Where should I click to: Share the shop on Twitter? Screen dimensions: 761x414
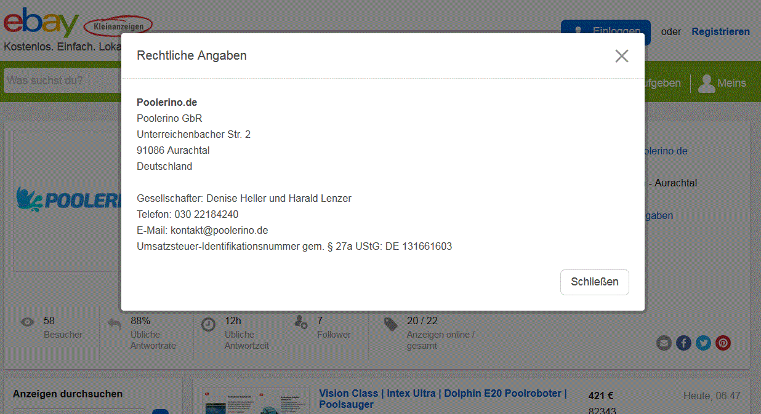703,343
